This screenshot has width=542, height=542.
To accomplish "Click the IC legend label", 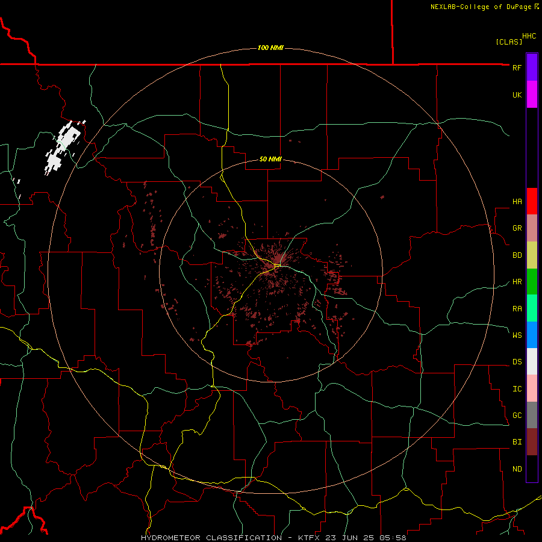I will [517, 389].
